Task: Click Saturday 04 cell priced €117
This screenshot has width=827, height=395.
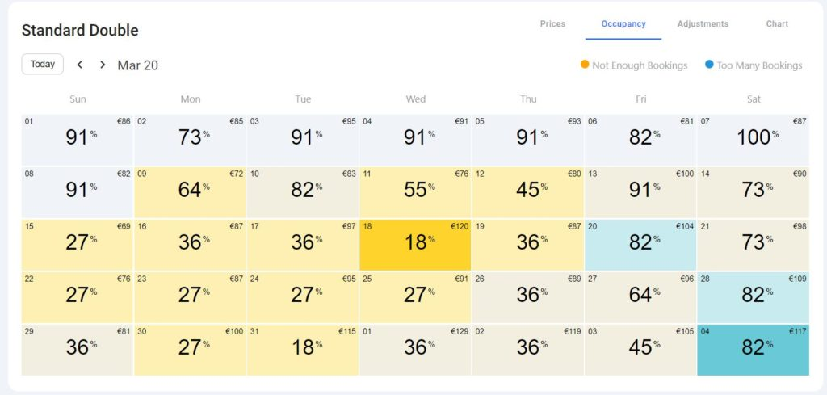Action: click(754, 351)
